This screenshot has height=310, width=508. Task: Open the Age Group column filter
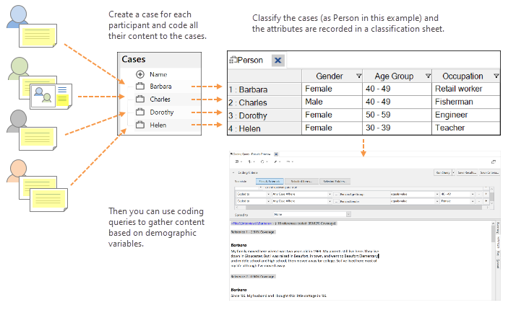(x=428, y=76)
